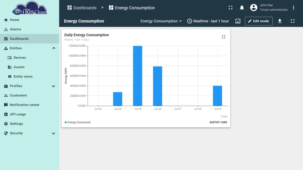Click the Security shield icon
This screenshot has height=170, width=303.
(x=6, y=133)
